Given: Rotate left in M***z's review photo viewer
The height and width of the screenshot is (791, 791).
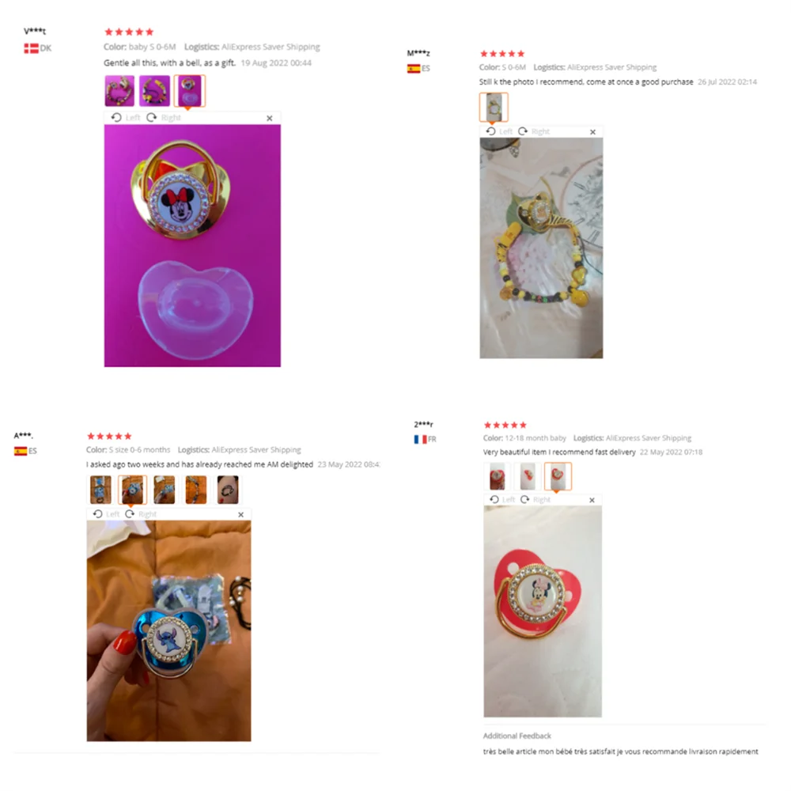Looking at the screenshot, I should click(x=499, y=131).
